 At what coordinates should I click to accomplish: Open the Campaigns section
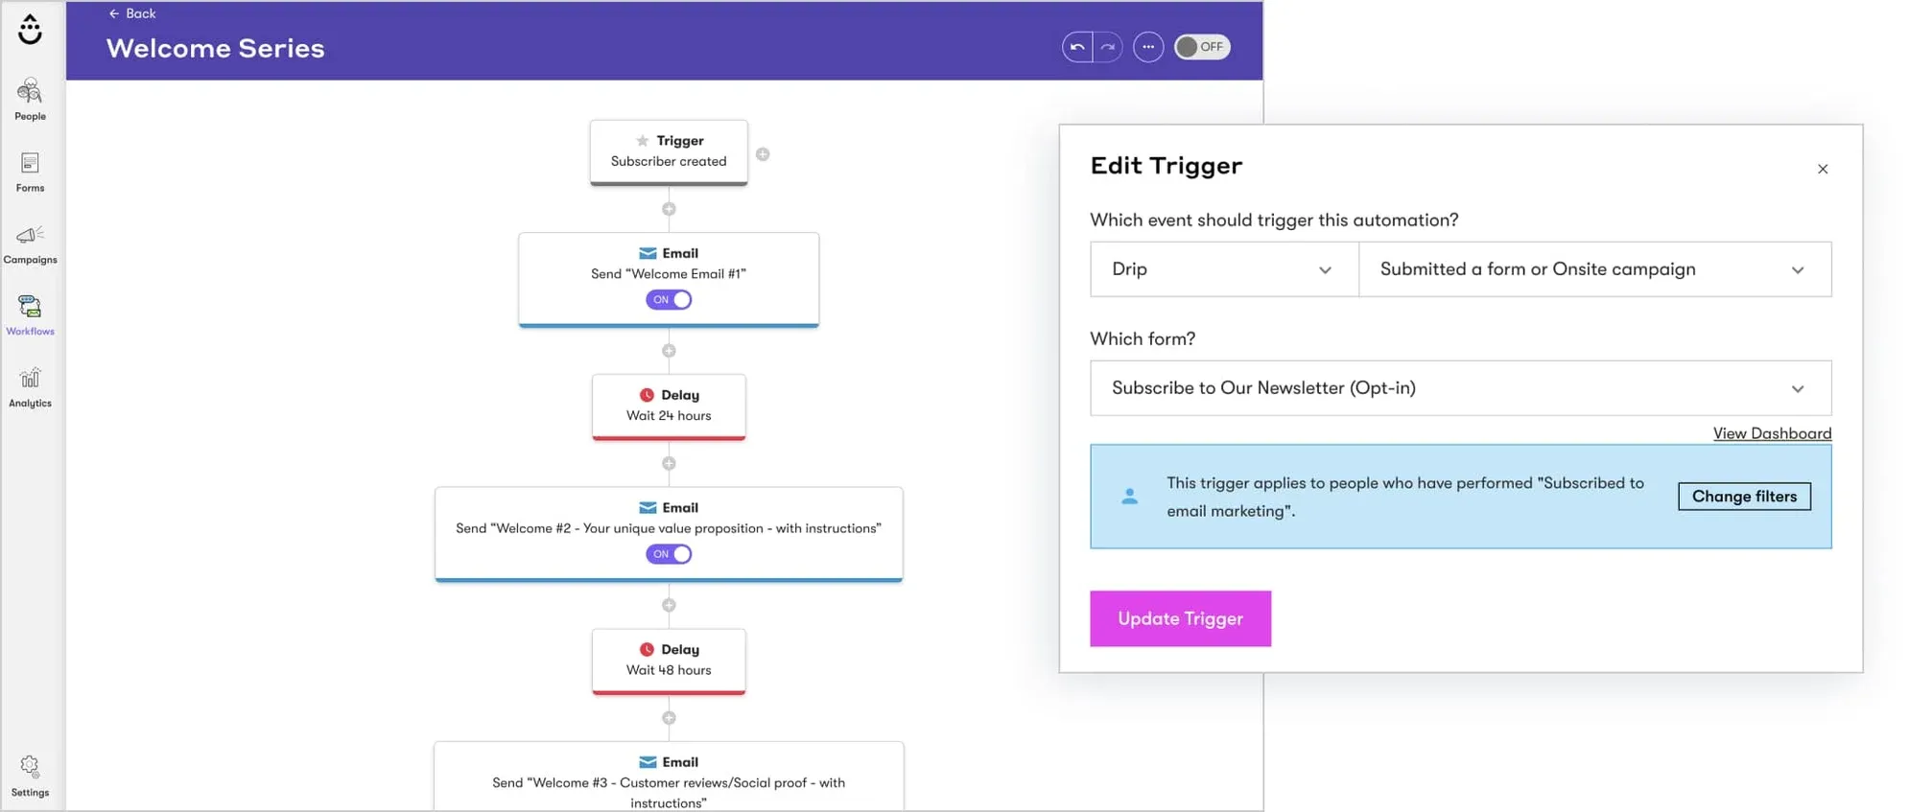point(30,243)
